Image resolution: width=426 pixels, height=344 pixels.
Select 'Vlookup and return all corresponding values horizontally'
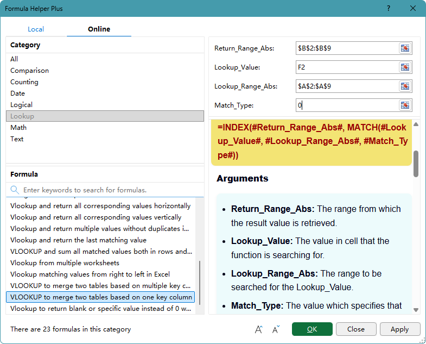tap(100, 206)
